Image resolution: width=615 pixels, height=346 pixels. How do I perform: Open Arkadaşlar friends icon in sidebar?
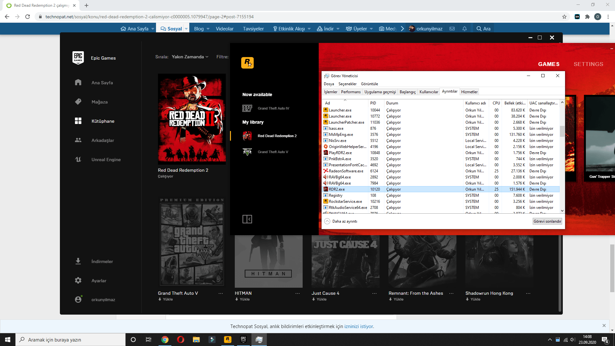point(78,140)
